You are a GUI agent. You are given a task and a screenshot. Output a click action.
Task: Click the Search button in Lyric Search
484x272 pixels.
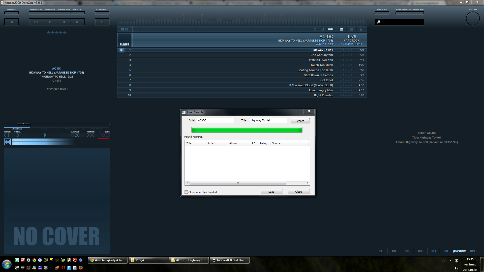point(300,121)
